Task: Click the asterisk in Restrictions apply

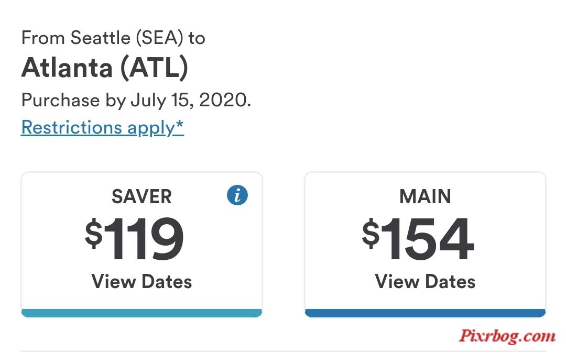Action: [x=180, y=125]
